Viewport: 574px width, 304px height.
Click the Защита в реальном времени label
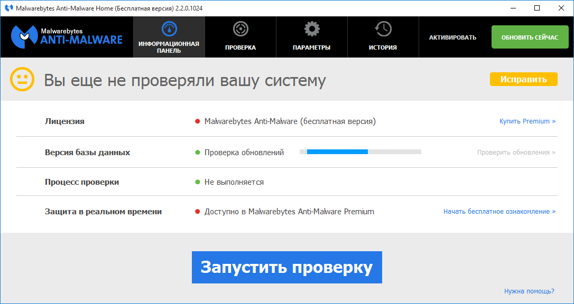(x=103, y=212)
